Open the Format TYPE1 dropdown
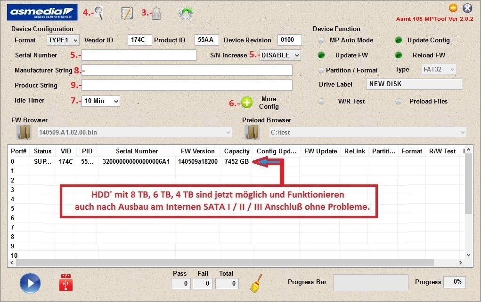This screenshot has height=302, width=481. pyautogui.click(x=63, y=40)
